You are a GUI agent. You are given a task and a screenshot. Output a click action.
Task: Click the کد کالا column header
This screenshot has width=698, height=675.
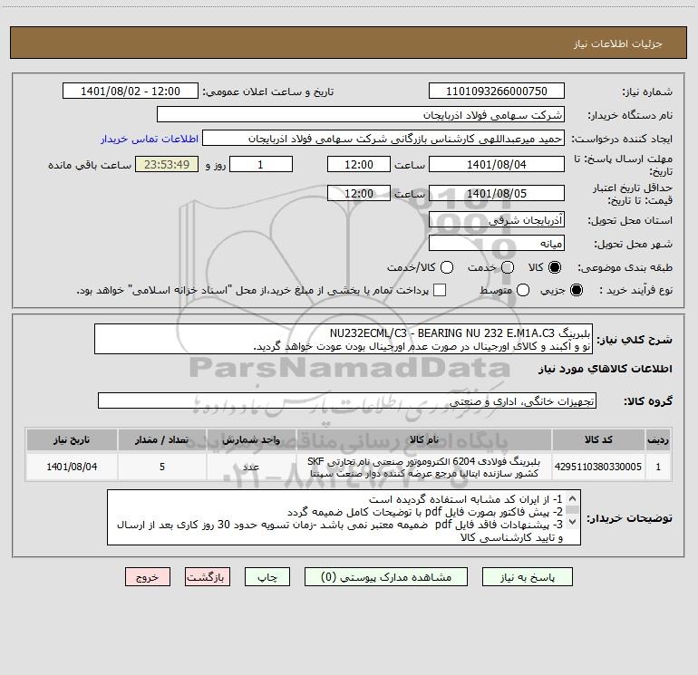pos(598,439)
